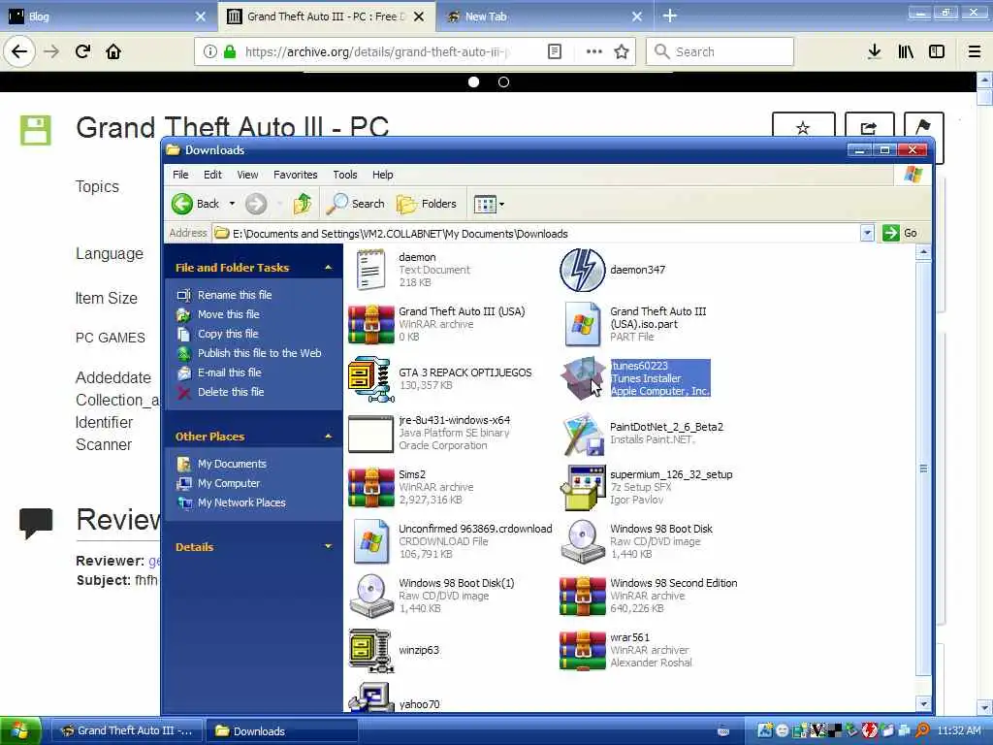Click Move this file task
The height and width of the screenshot is (745, 993).
(x=229, y=314)
